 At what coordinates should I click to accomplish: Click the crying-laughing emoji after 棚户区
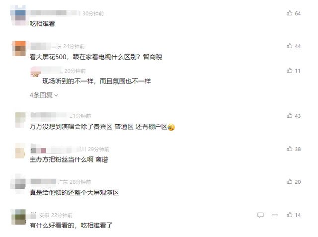click(x=171, y=127)
